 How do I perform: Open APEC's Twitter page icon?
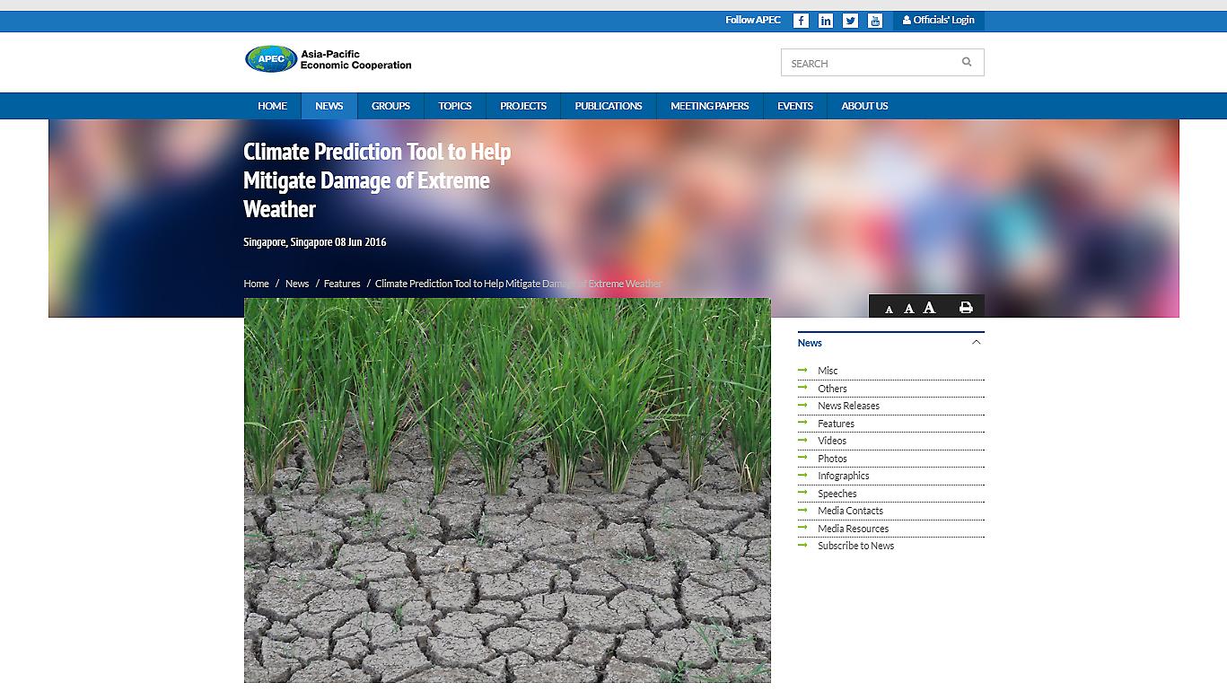(x=850, y=21)
